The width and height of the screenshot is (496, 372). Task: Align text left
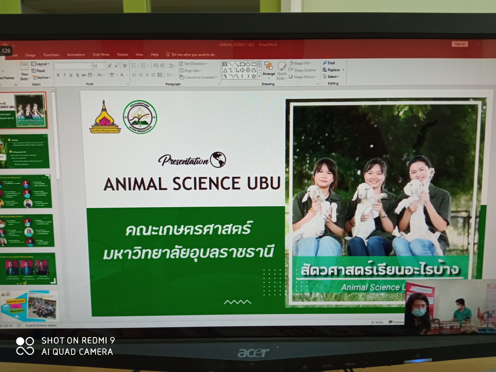point(134,75)
